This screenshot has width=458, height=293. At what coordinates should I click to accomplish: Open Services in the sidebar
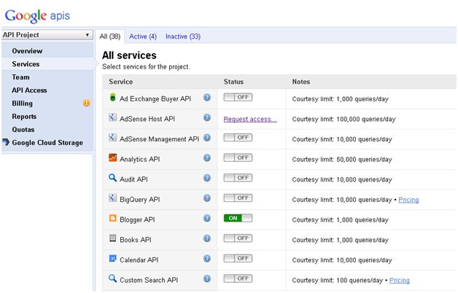click(x=26, y=64)
